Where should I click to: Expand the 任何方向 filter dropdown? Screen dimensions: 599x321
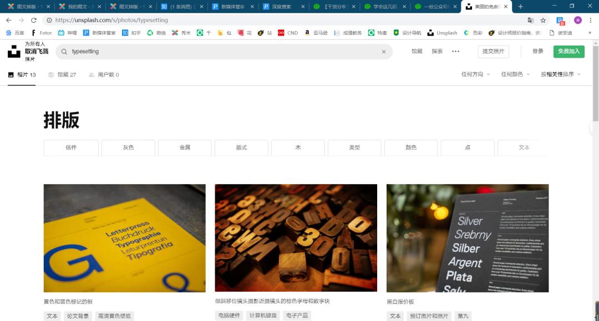tap(474, 74)
